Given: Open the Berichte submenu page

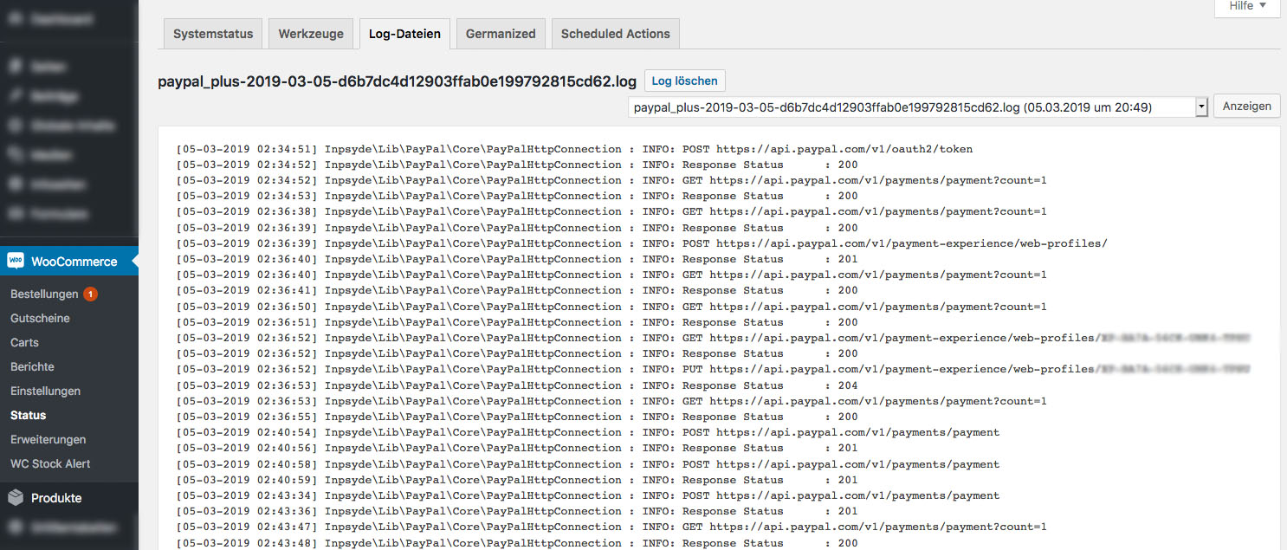Looking at the screenshot, I should (x=32, y=367).
